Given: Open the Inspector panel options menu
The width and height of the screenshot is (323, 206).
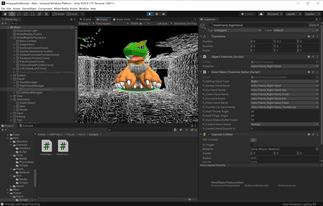Looking at the screenshot, I should tap(320, 19).
